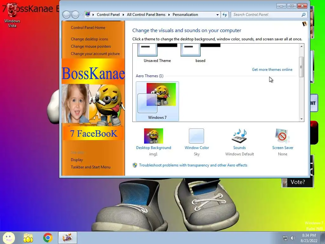This screenshot has height=244, width=325.
Task: Click the Back navigation button
Action: coord(66,15)
